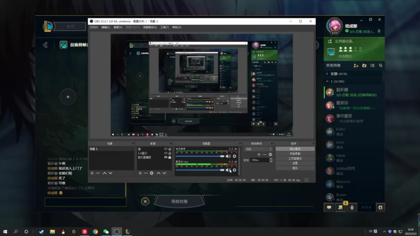Toggle lock of 1v1窗口 source

(170, 153)
